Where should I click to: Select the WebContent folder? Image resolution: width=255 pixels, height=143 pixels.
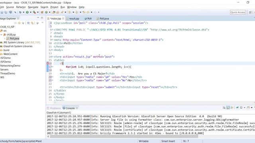pos(10,54)
